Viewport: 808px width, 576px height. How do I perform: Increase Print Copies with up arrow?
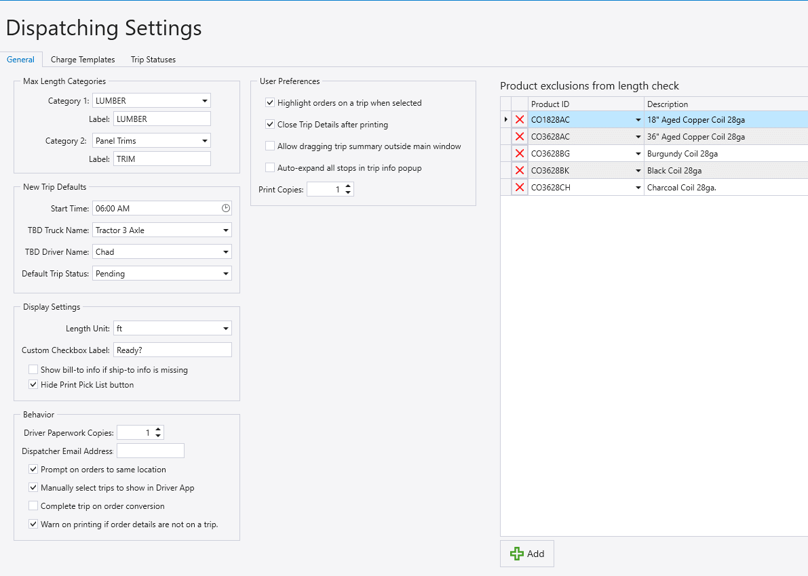click(348, 186)
